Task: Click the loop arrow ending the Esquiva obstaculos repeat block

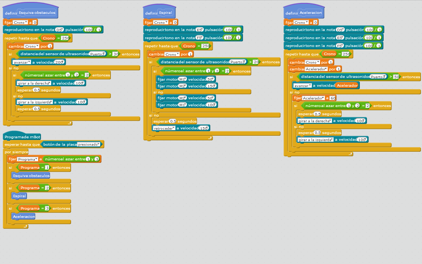Action: [70, 123]
